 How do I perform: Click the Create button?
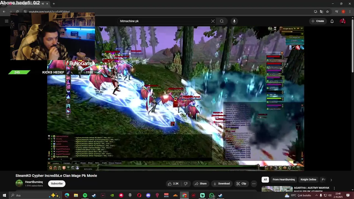coord(317,21)
